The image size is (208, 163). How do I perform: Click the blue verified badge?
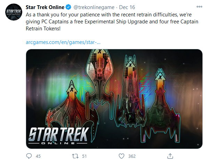point(69,7)
